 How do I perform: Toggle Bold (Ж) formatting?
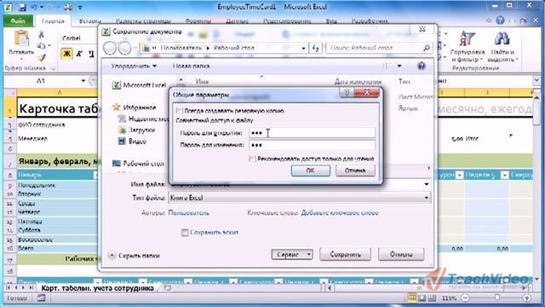coord(66,54)
